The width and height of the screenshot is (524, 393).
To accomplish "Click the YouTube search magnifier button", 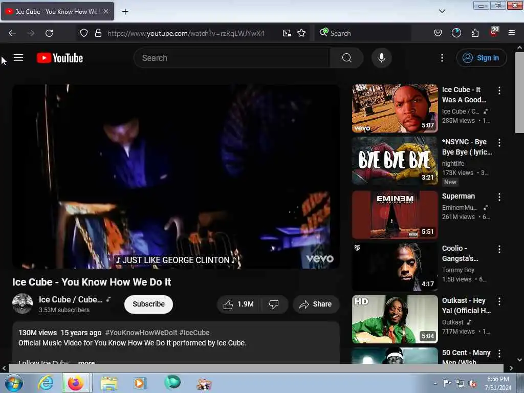I will pyautogui.click(x=346, y=58).
